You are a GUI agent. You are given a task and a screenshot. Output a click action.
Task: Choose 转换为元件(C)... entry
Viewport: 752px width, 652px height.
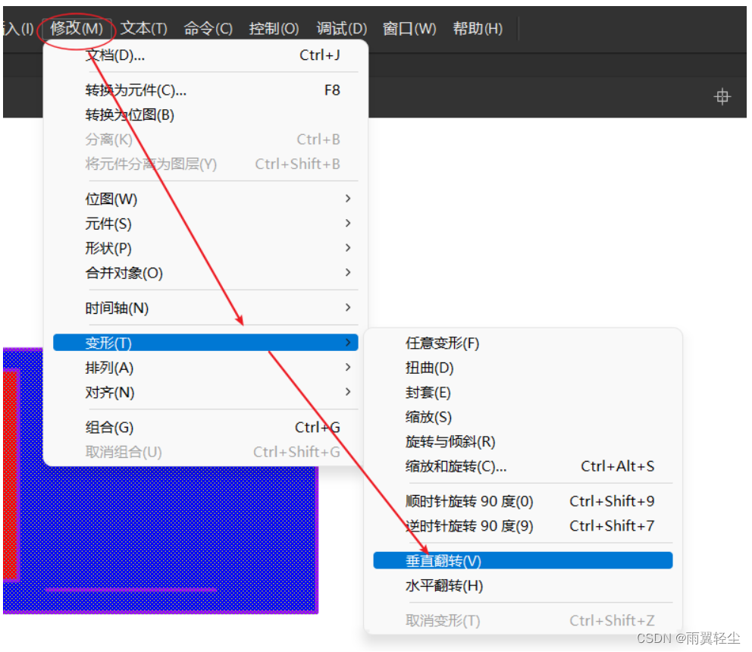[205, 89]
